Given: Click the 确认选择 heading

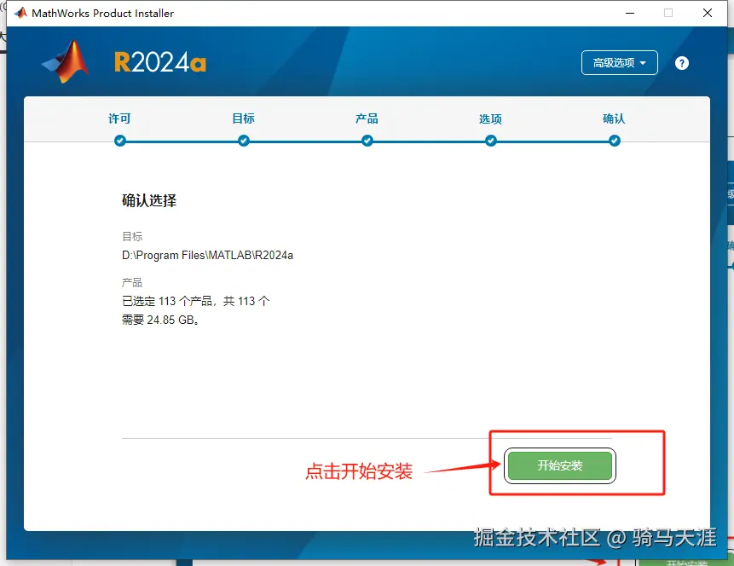Looking at the screenshot, I should tap(149, 201).
